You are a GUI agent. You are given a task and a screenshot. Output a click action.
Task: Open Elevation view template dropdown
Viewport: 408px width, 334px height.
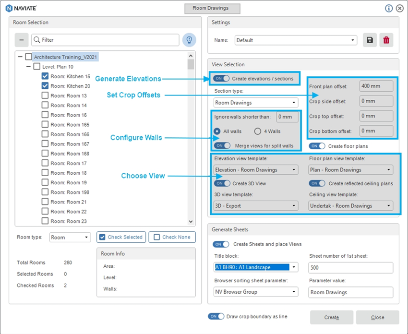(256, 169)
